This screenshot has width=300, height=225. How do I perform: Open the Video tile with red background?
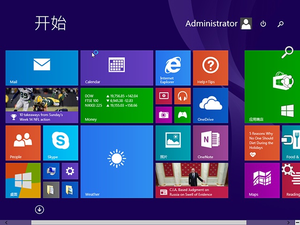164,96
